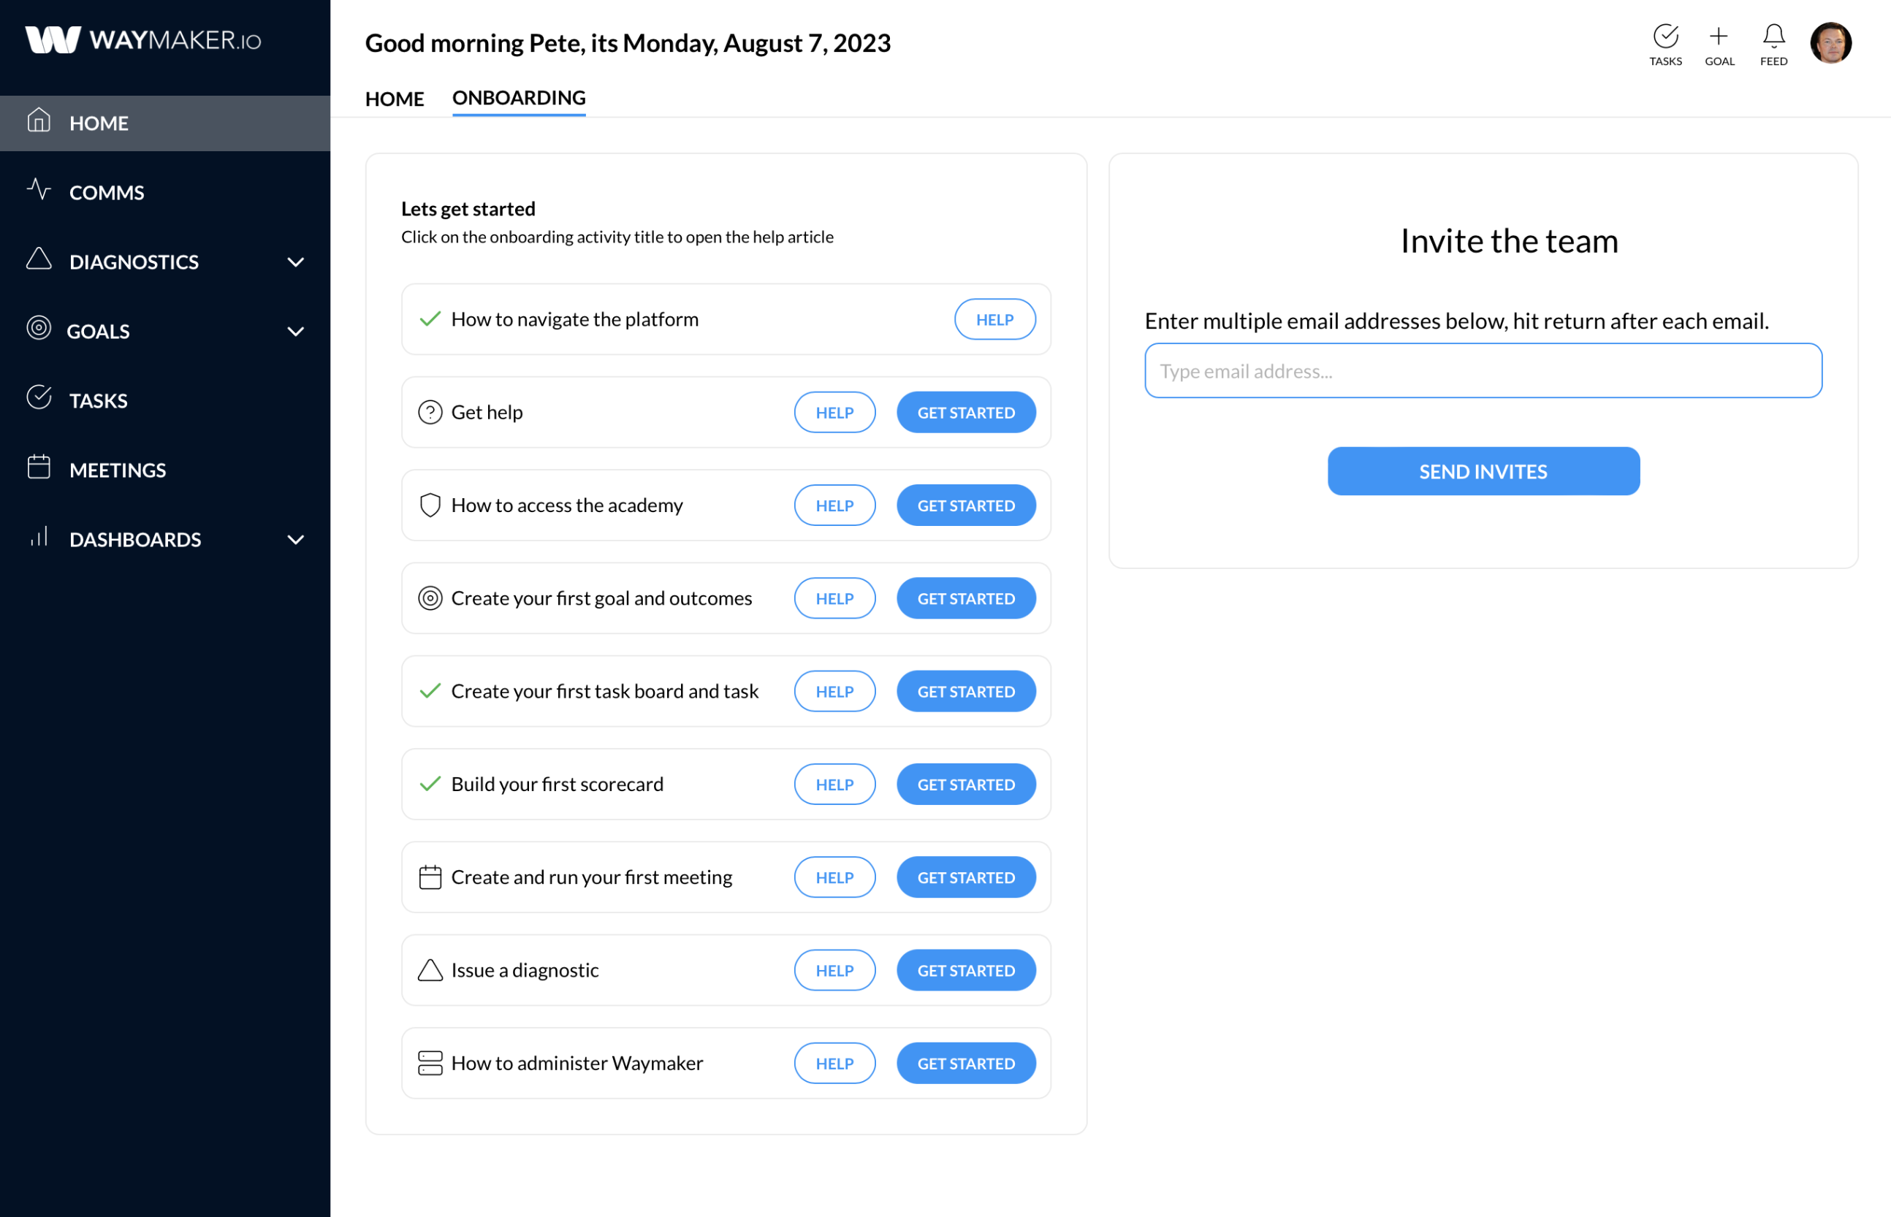This screenshot has width=1891, height=1217.
Task: Open the 'How to navigate the platform' article title
Action: click(x=574, y=319)
